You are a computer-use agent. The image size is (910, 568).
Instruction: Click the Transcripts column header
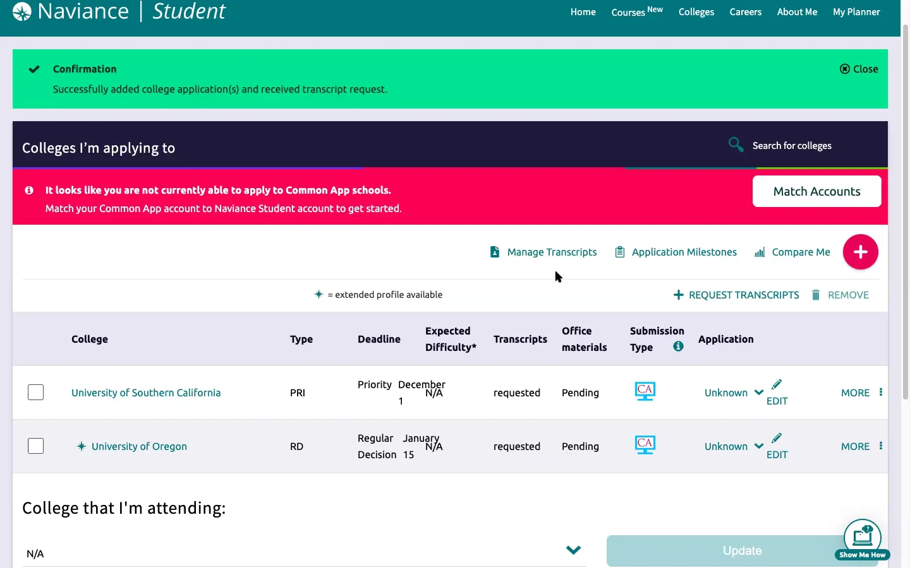tap(520, 339)
